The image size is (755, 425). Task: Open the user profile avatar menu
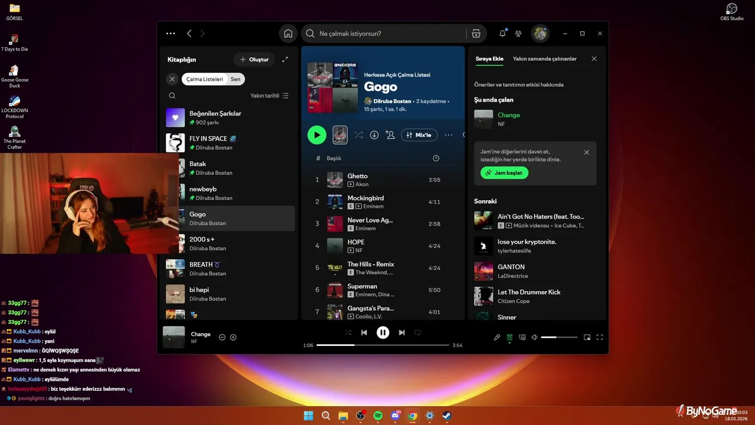[540, 34]
